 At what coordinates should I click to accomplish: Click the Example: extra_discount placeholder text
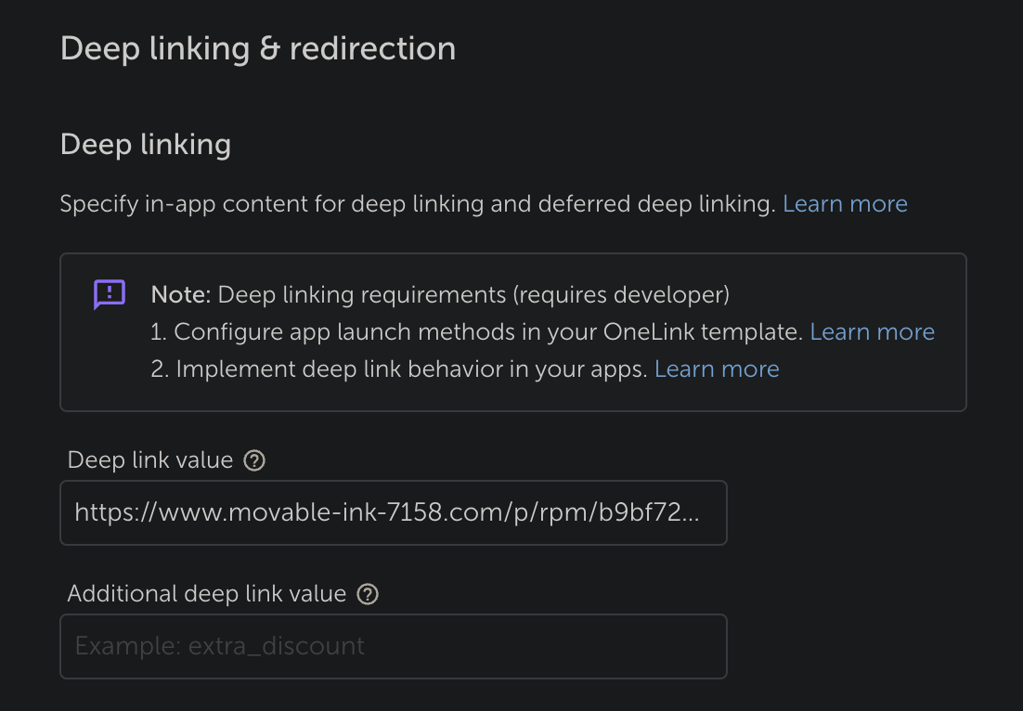[x=220, y=646]
